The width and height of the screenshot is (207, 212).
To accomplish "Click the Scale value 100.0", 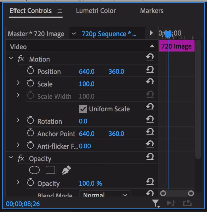I will click(x=87, y=84).
